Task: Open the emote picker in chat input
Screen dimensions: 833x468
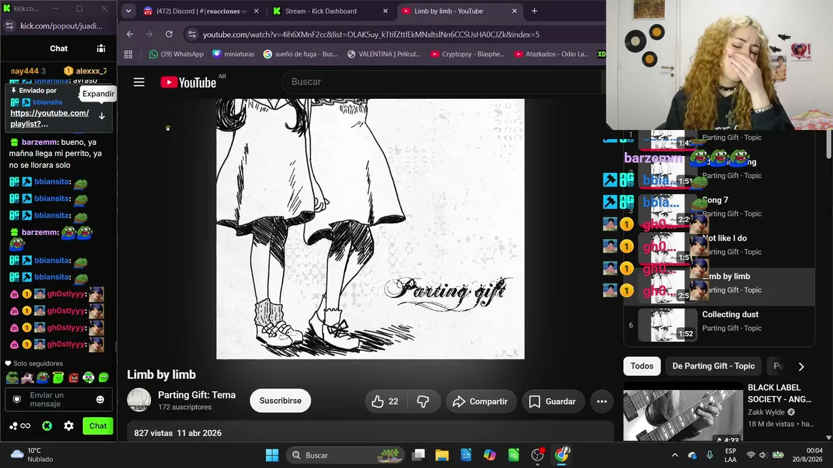Action: click(100, 399)
